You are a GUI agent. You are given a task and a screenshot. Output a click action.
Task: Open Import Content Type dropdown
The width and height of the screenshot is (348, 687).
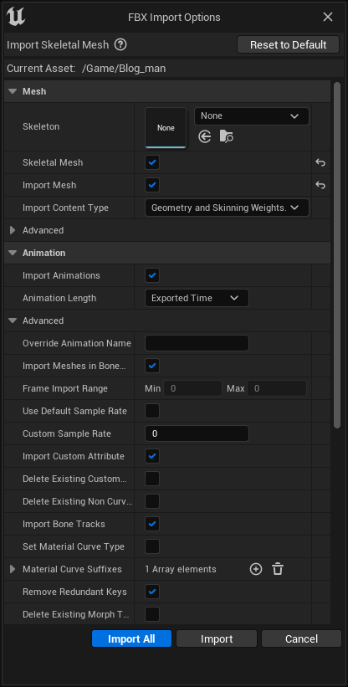tap(227, 208)
